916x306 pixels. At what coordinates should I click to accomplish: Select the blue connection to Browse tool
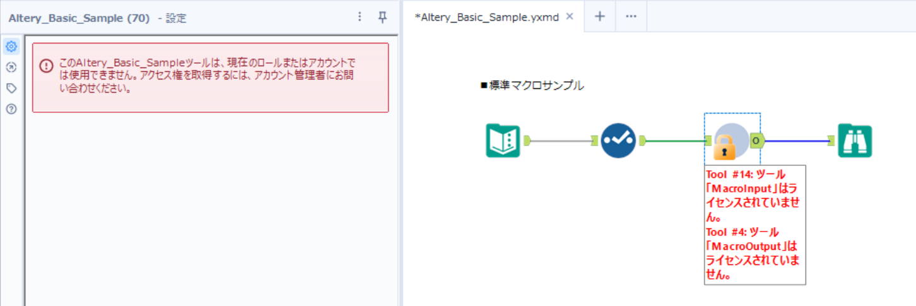click(796, 141)
